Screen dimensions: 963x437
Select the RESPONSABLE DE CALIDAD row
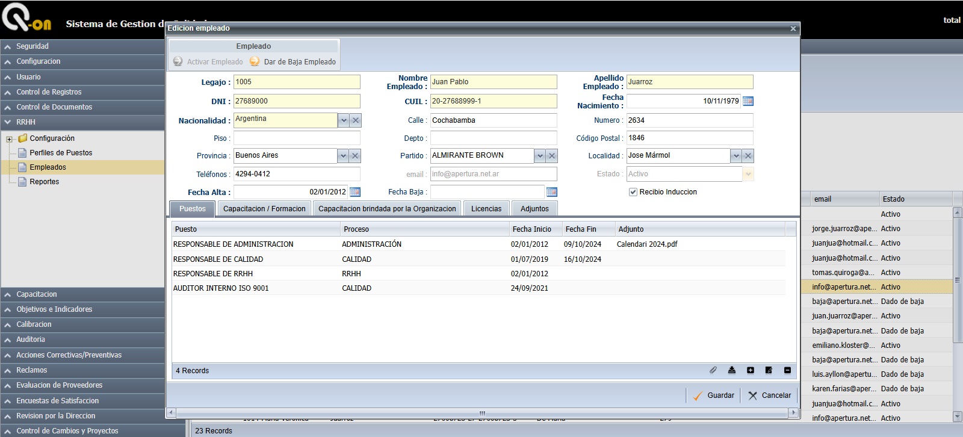[478, 259]
